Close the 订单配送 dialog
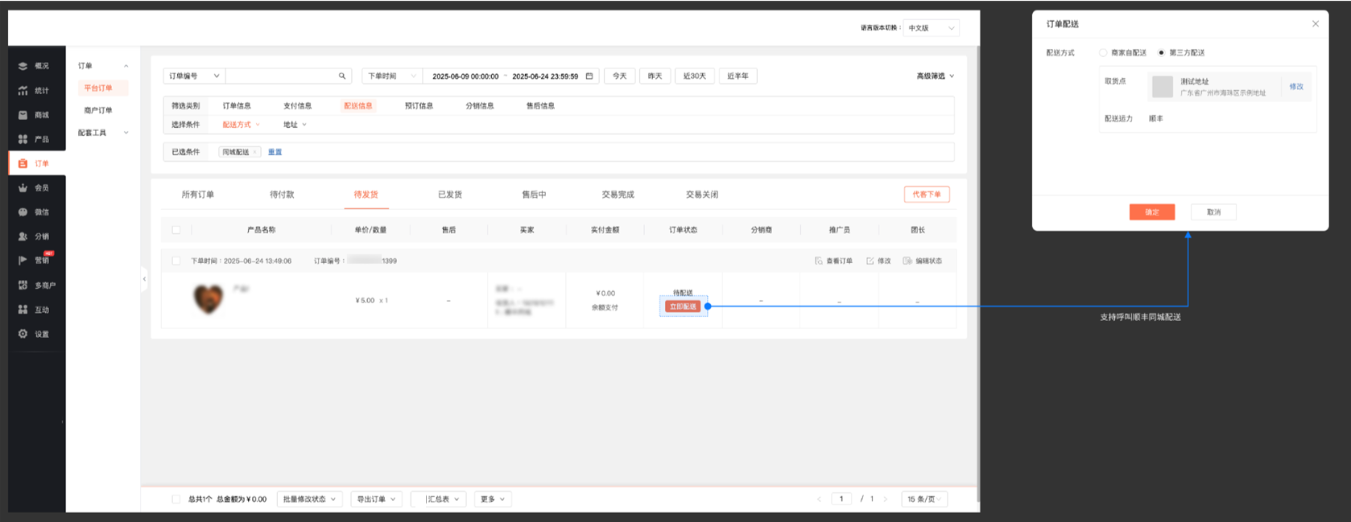Image resolution: width=1351 pixels, height=522 pixels. (x=1316, y=24)
